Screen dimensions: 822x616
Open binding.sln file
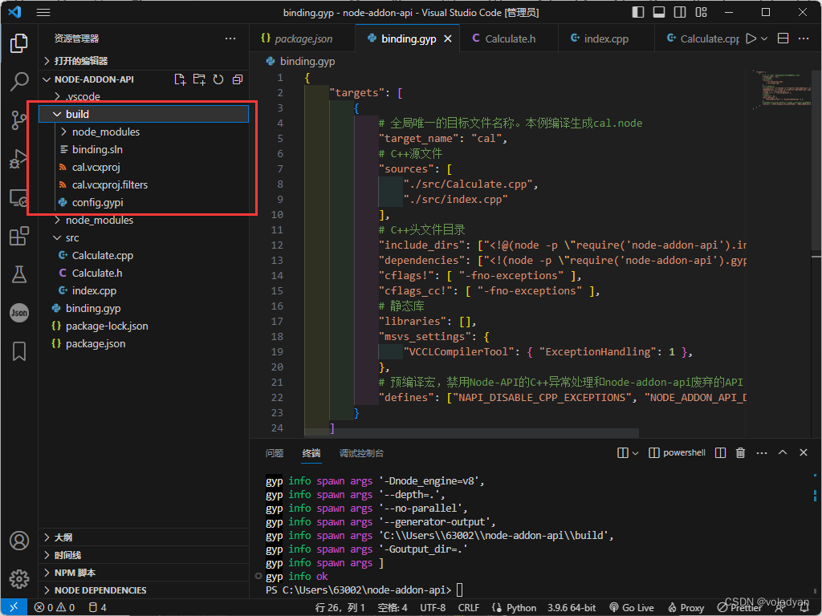pos(144,150)
